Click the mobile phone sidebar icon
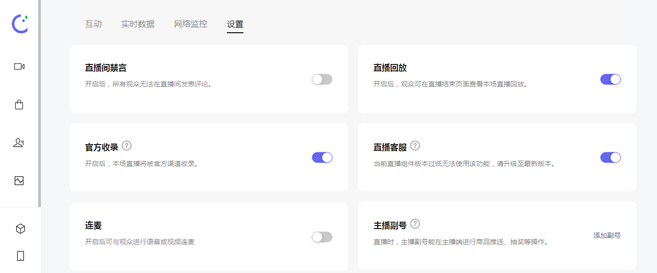Image resolution: width=657 pixels, height=273 pixels. click(20, 256)
